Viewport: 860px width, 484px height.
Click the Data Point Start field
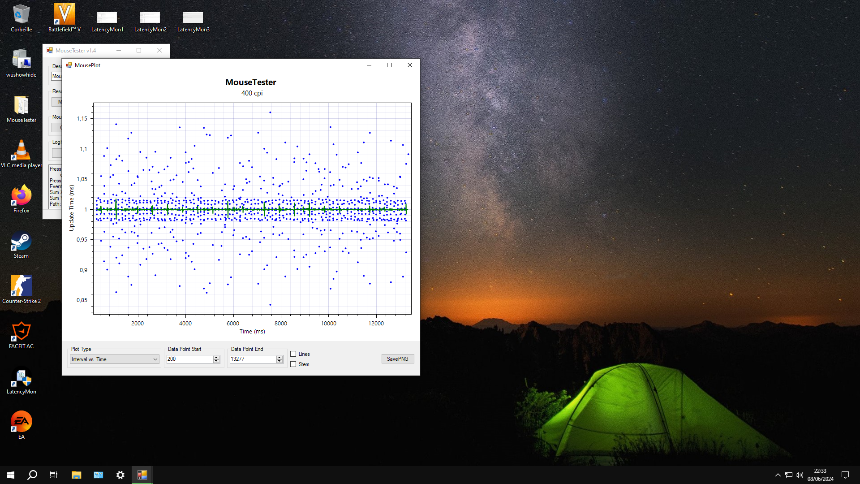pyautogui.click(x=189, y=359)
